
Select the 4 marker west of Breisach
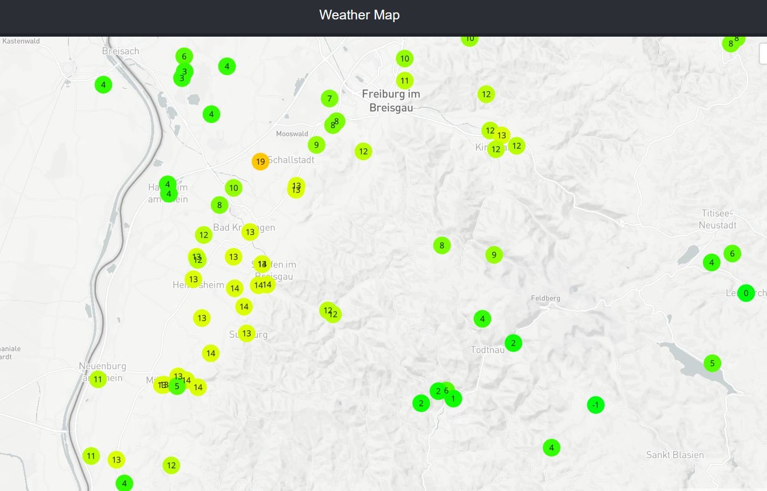103,85
